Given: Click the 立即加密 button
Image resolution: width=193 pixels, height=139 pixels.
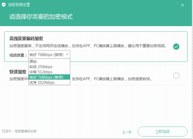Looking at the screenshot, I should [x=163, y=132].
